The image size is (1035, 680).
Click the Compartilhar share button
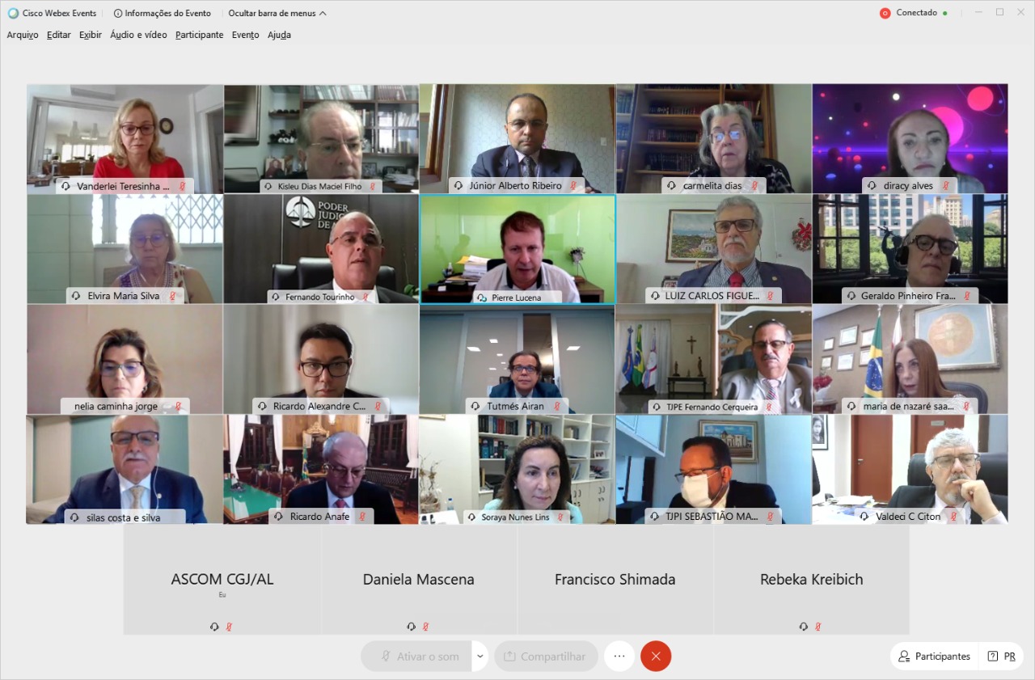(x=546, y=657)
